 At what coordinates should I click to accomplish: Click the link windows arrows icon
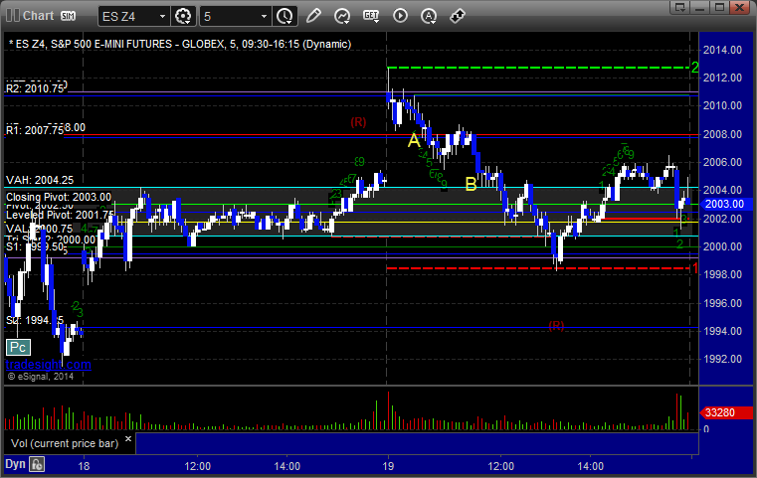coord(458,16)
